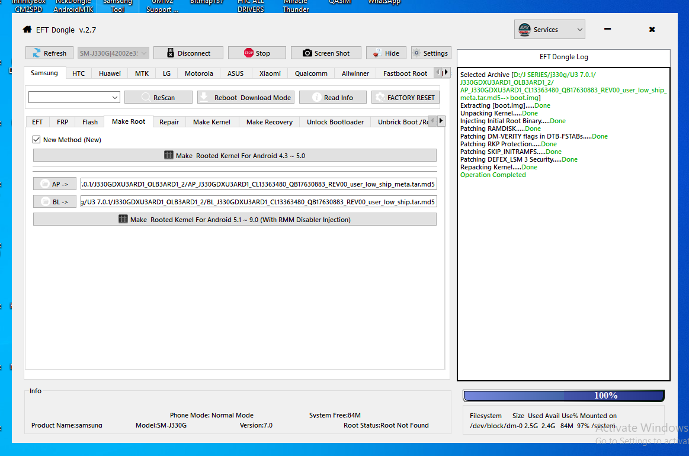Click the Settings gear icon
Viewport: 689px width, 456px height.
(x=416, y=53)
